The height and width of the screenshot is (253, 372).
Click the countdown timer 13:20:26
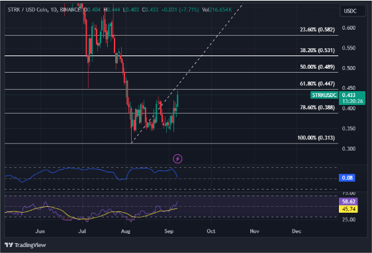(353, 101)
